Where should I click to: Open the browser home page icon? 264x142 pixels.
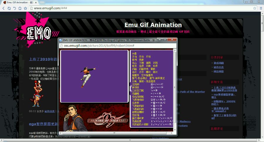click(20, 8)
